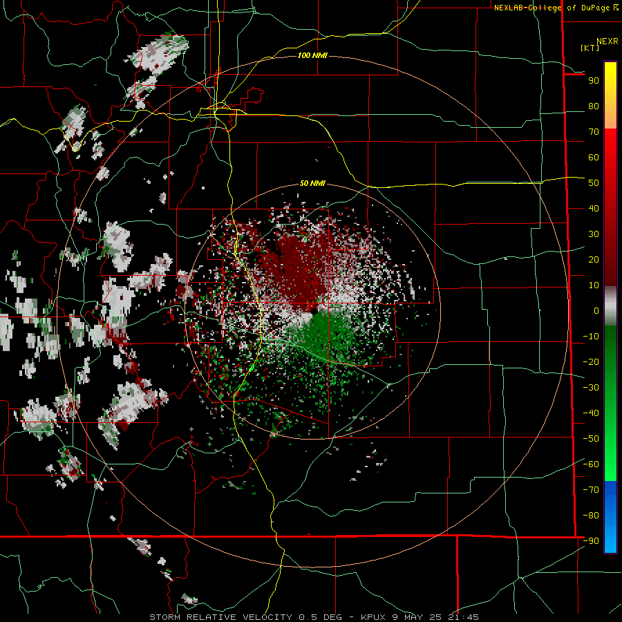622x622 pixels.
Task: Select the -40 scale value
Action: click(591, 413)
